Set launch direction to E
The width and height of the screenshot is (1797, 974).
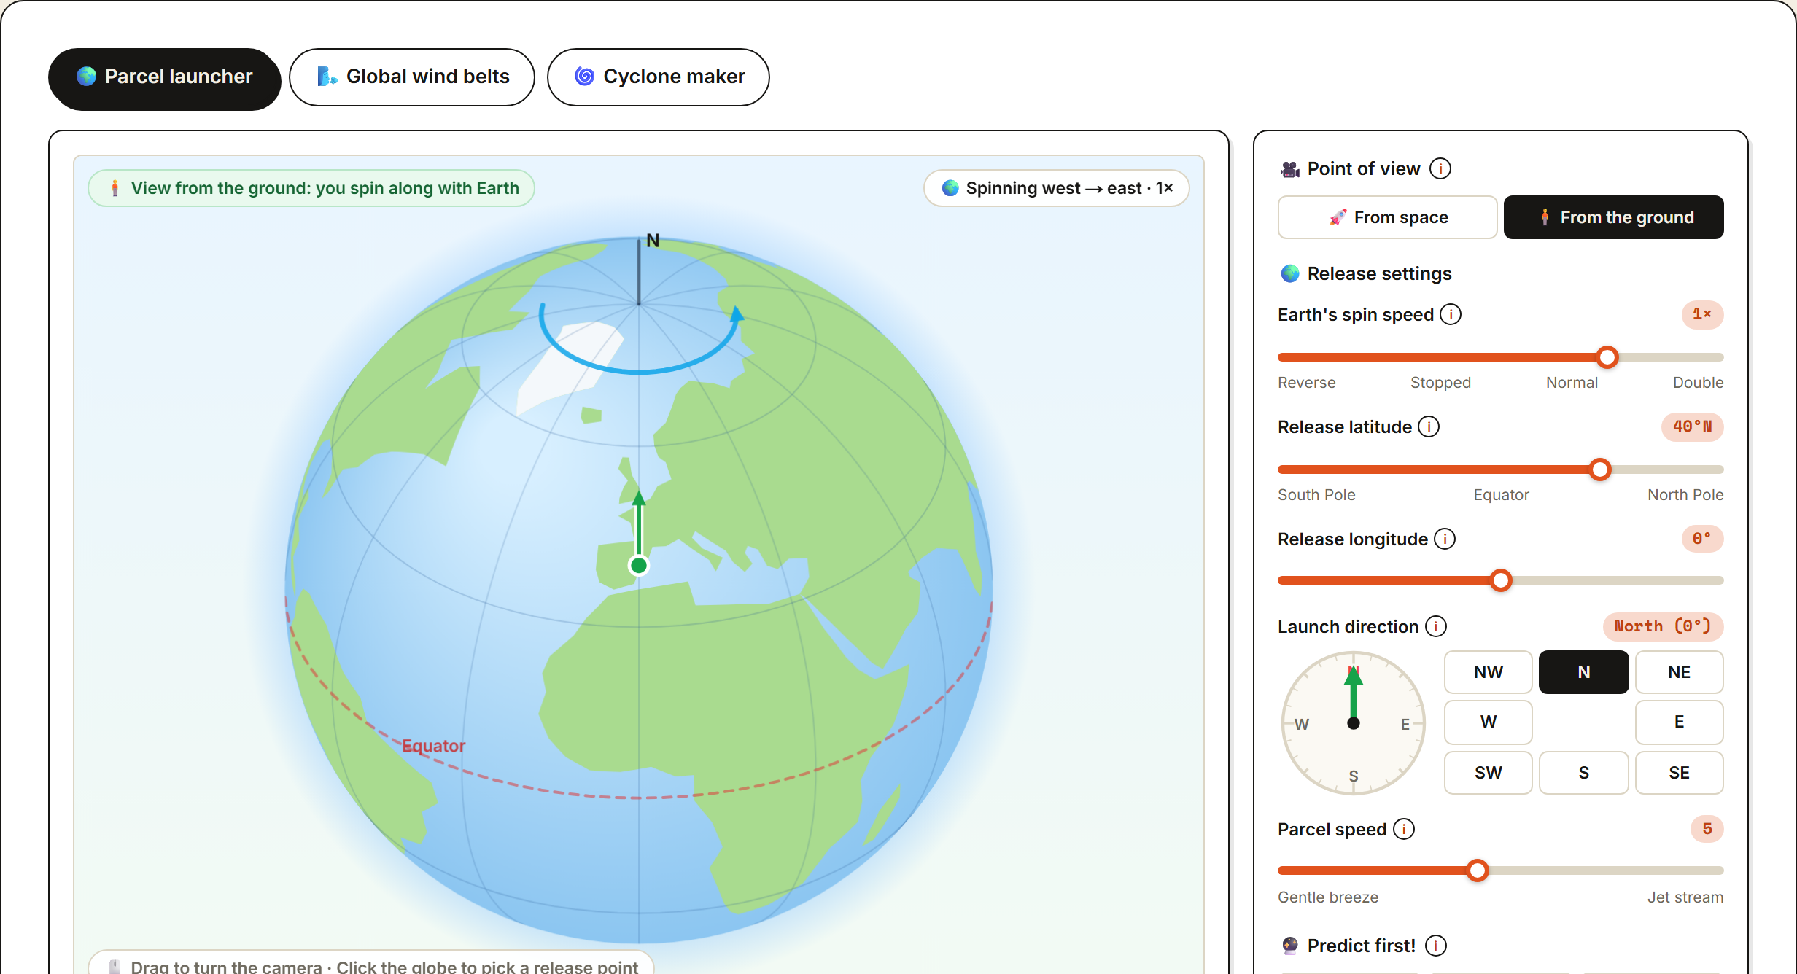(x=1679, y=722)
